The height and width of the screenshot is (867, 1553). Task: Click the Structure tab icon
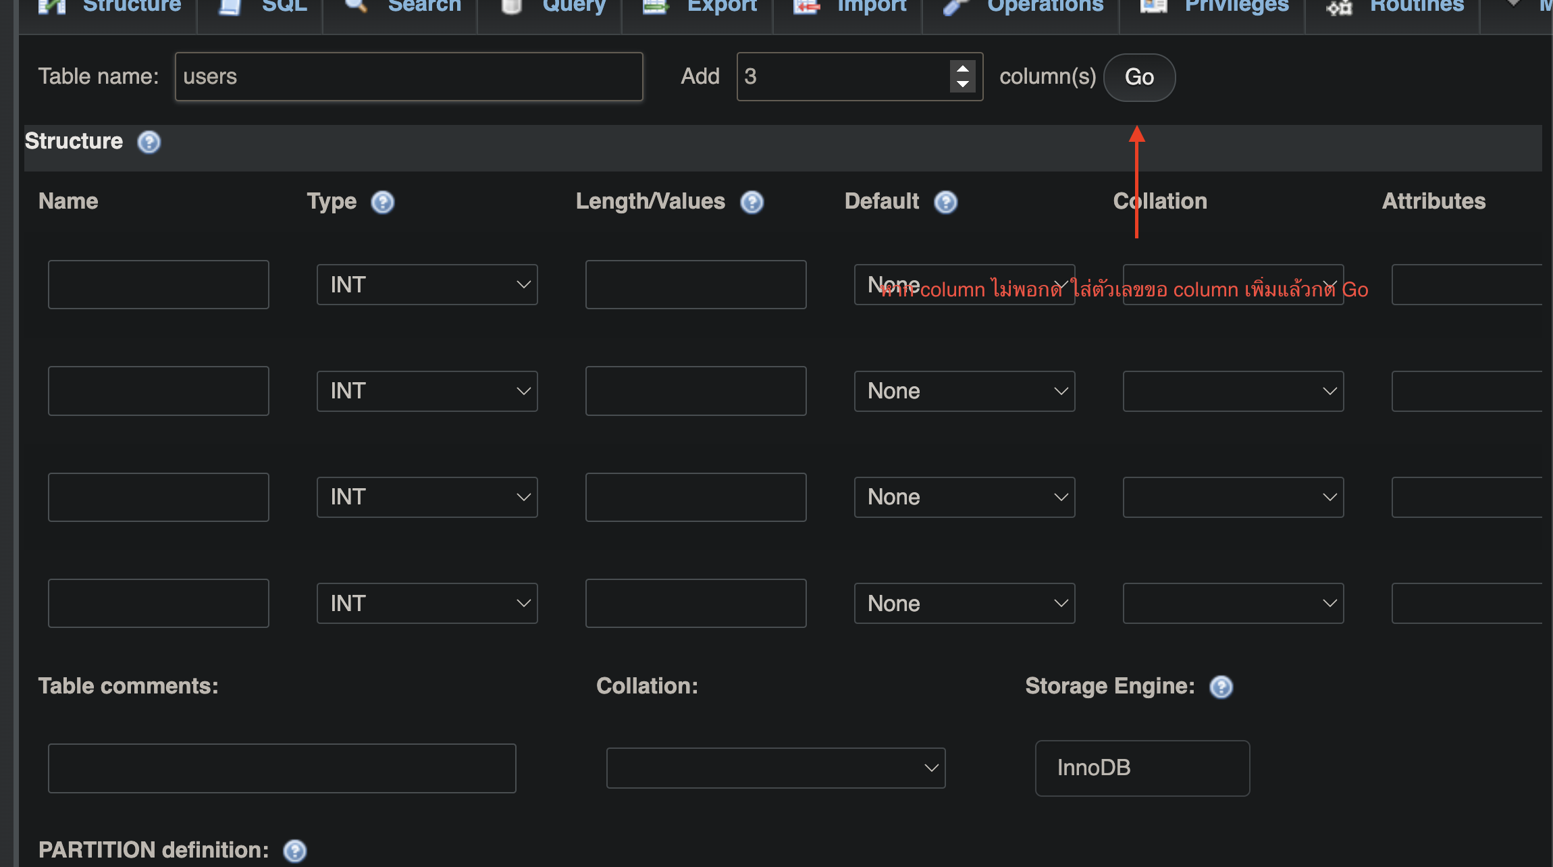click(51, 7)
